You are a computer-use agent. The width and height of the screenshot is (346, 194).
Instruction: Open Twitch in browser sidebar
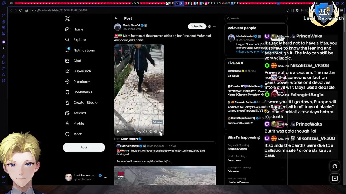coord(4,42)
